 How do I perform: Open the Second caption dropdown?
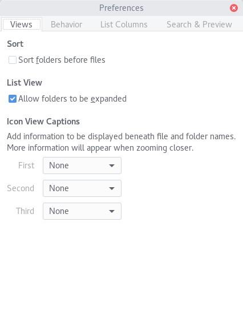[82, 188]
